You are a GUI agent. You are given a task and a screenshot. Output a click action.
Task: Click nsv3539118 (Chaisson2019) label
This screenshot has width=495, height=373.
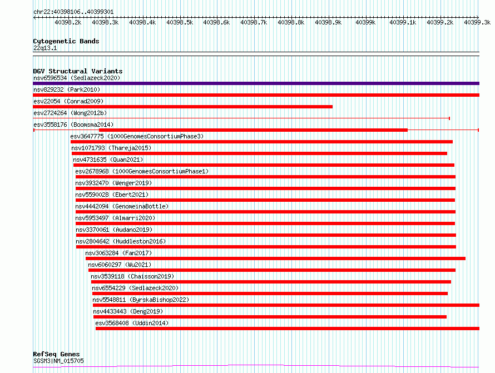(132, 276)
